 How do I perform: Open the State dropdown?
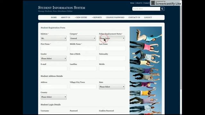112,87
